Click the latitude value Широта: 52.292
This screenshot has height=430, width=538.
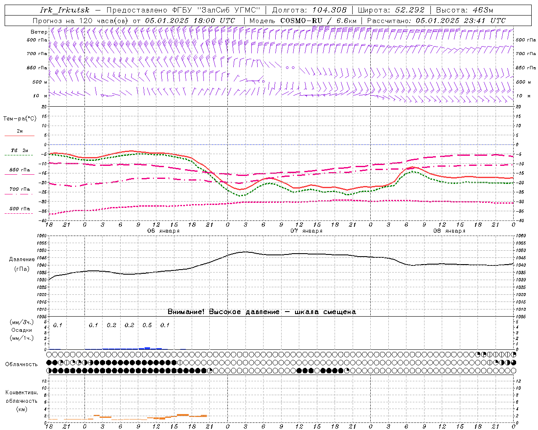tap(391, 10)
